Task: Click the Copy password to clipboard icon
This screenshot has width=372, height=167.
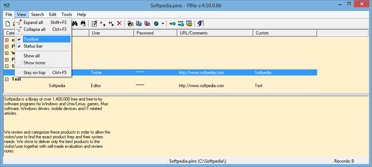Action: tap(139, 24)
